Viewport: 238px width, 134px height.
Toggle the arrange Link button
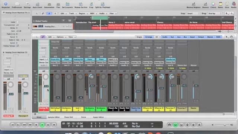click(x=43, y=13)
